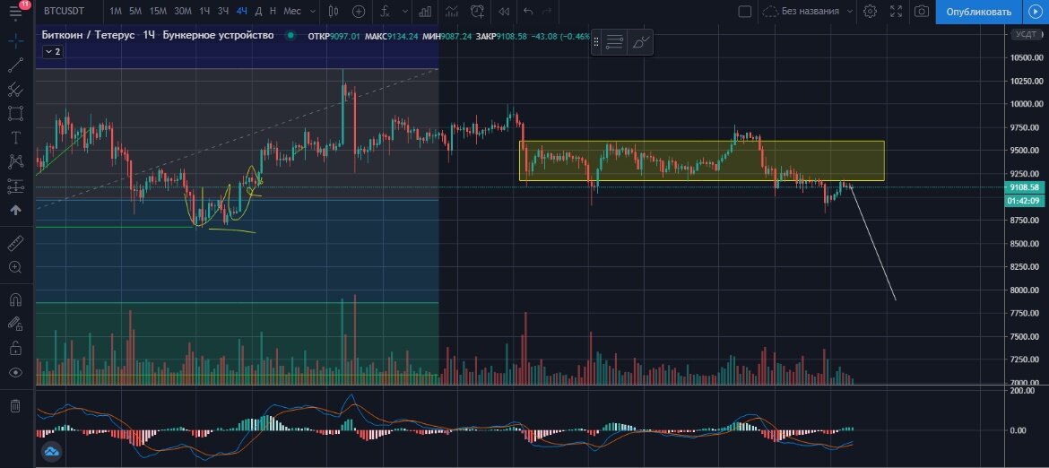Viewport: 1049px width, 468px height.
Task: Toggle magnet mode for drawings
Action: click(x=15, y=299)
